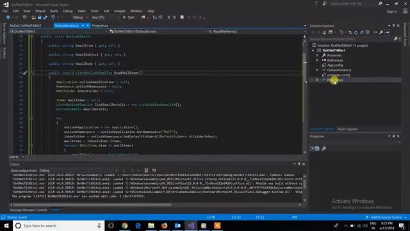Viewport: 410px width, 231px height.
Task: Expand the References node in Solution Explorer
Action: coord(318,60)
